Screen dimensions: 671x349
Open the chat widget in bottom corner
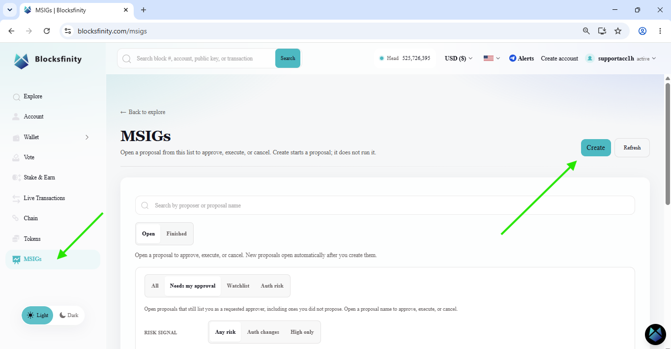[655, 334]
